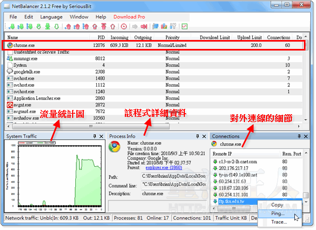Image resolution: width=316 pixels, height=230 pixels.
Task: Click the msnmsgr.exe messenger icon
Action: 9,58
